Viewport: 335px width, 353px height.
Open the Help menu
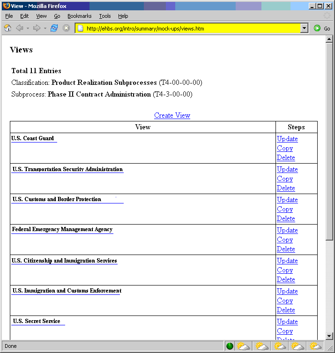pos(123,16)
